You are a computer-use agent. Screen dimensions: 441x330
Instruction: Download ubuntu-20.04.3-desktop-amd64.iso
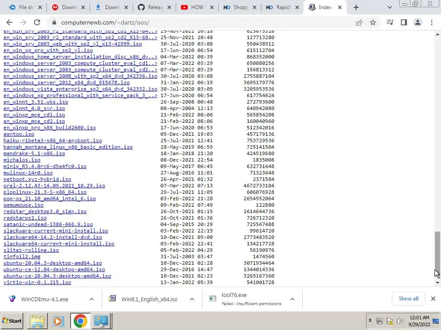pyautogui.click(x=53, y=263)
